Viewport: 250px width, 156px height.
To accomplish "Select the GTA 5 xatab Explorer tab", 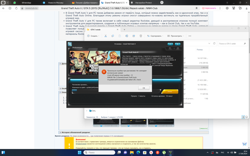I will (102, 30).
